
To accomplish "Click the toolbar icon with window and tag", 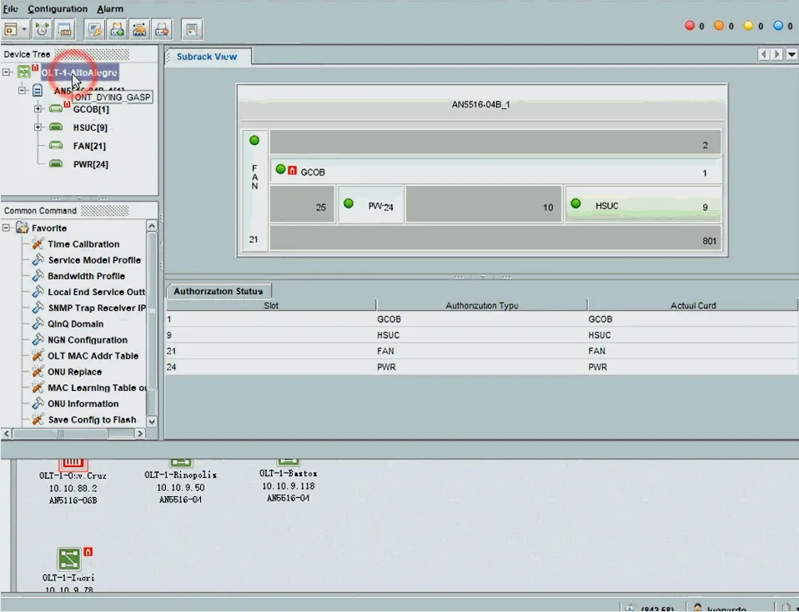I will 65,29.
